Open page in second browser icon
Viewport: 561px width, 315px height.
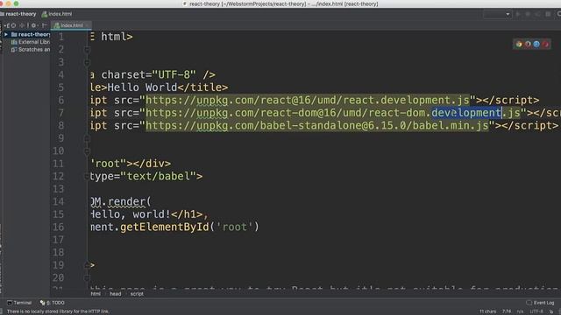coord(528,45)
